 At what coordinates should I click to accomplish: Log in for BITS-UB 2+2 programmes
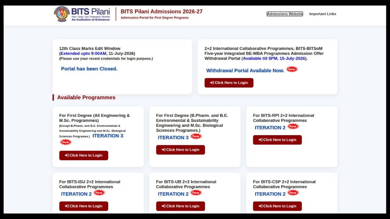point(180,206)
